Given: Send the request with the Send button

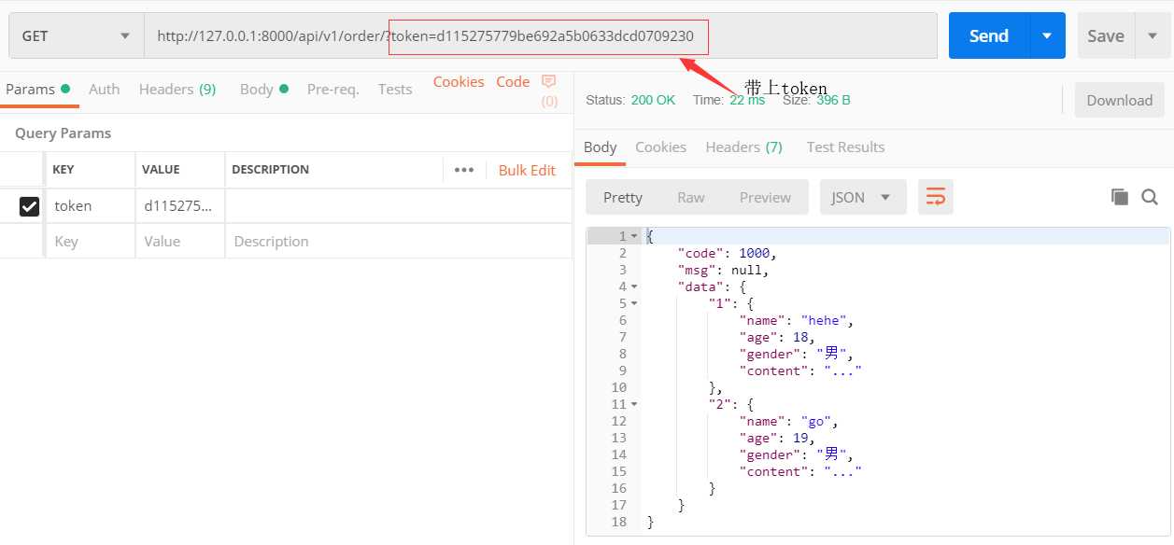Looking at the screenshot, I should [989, 35].
